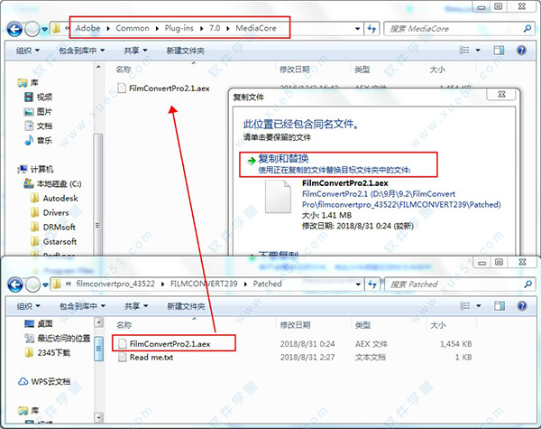541x429 pixels.
Task: Open the Videos (视频) library in the sidebar
Action: 44,97
